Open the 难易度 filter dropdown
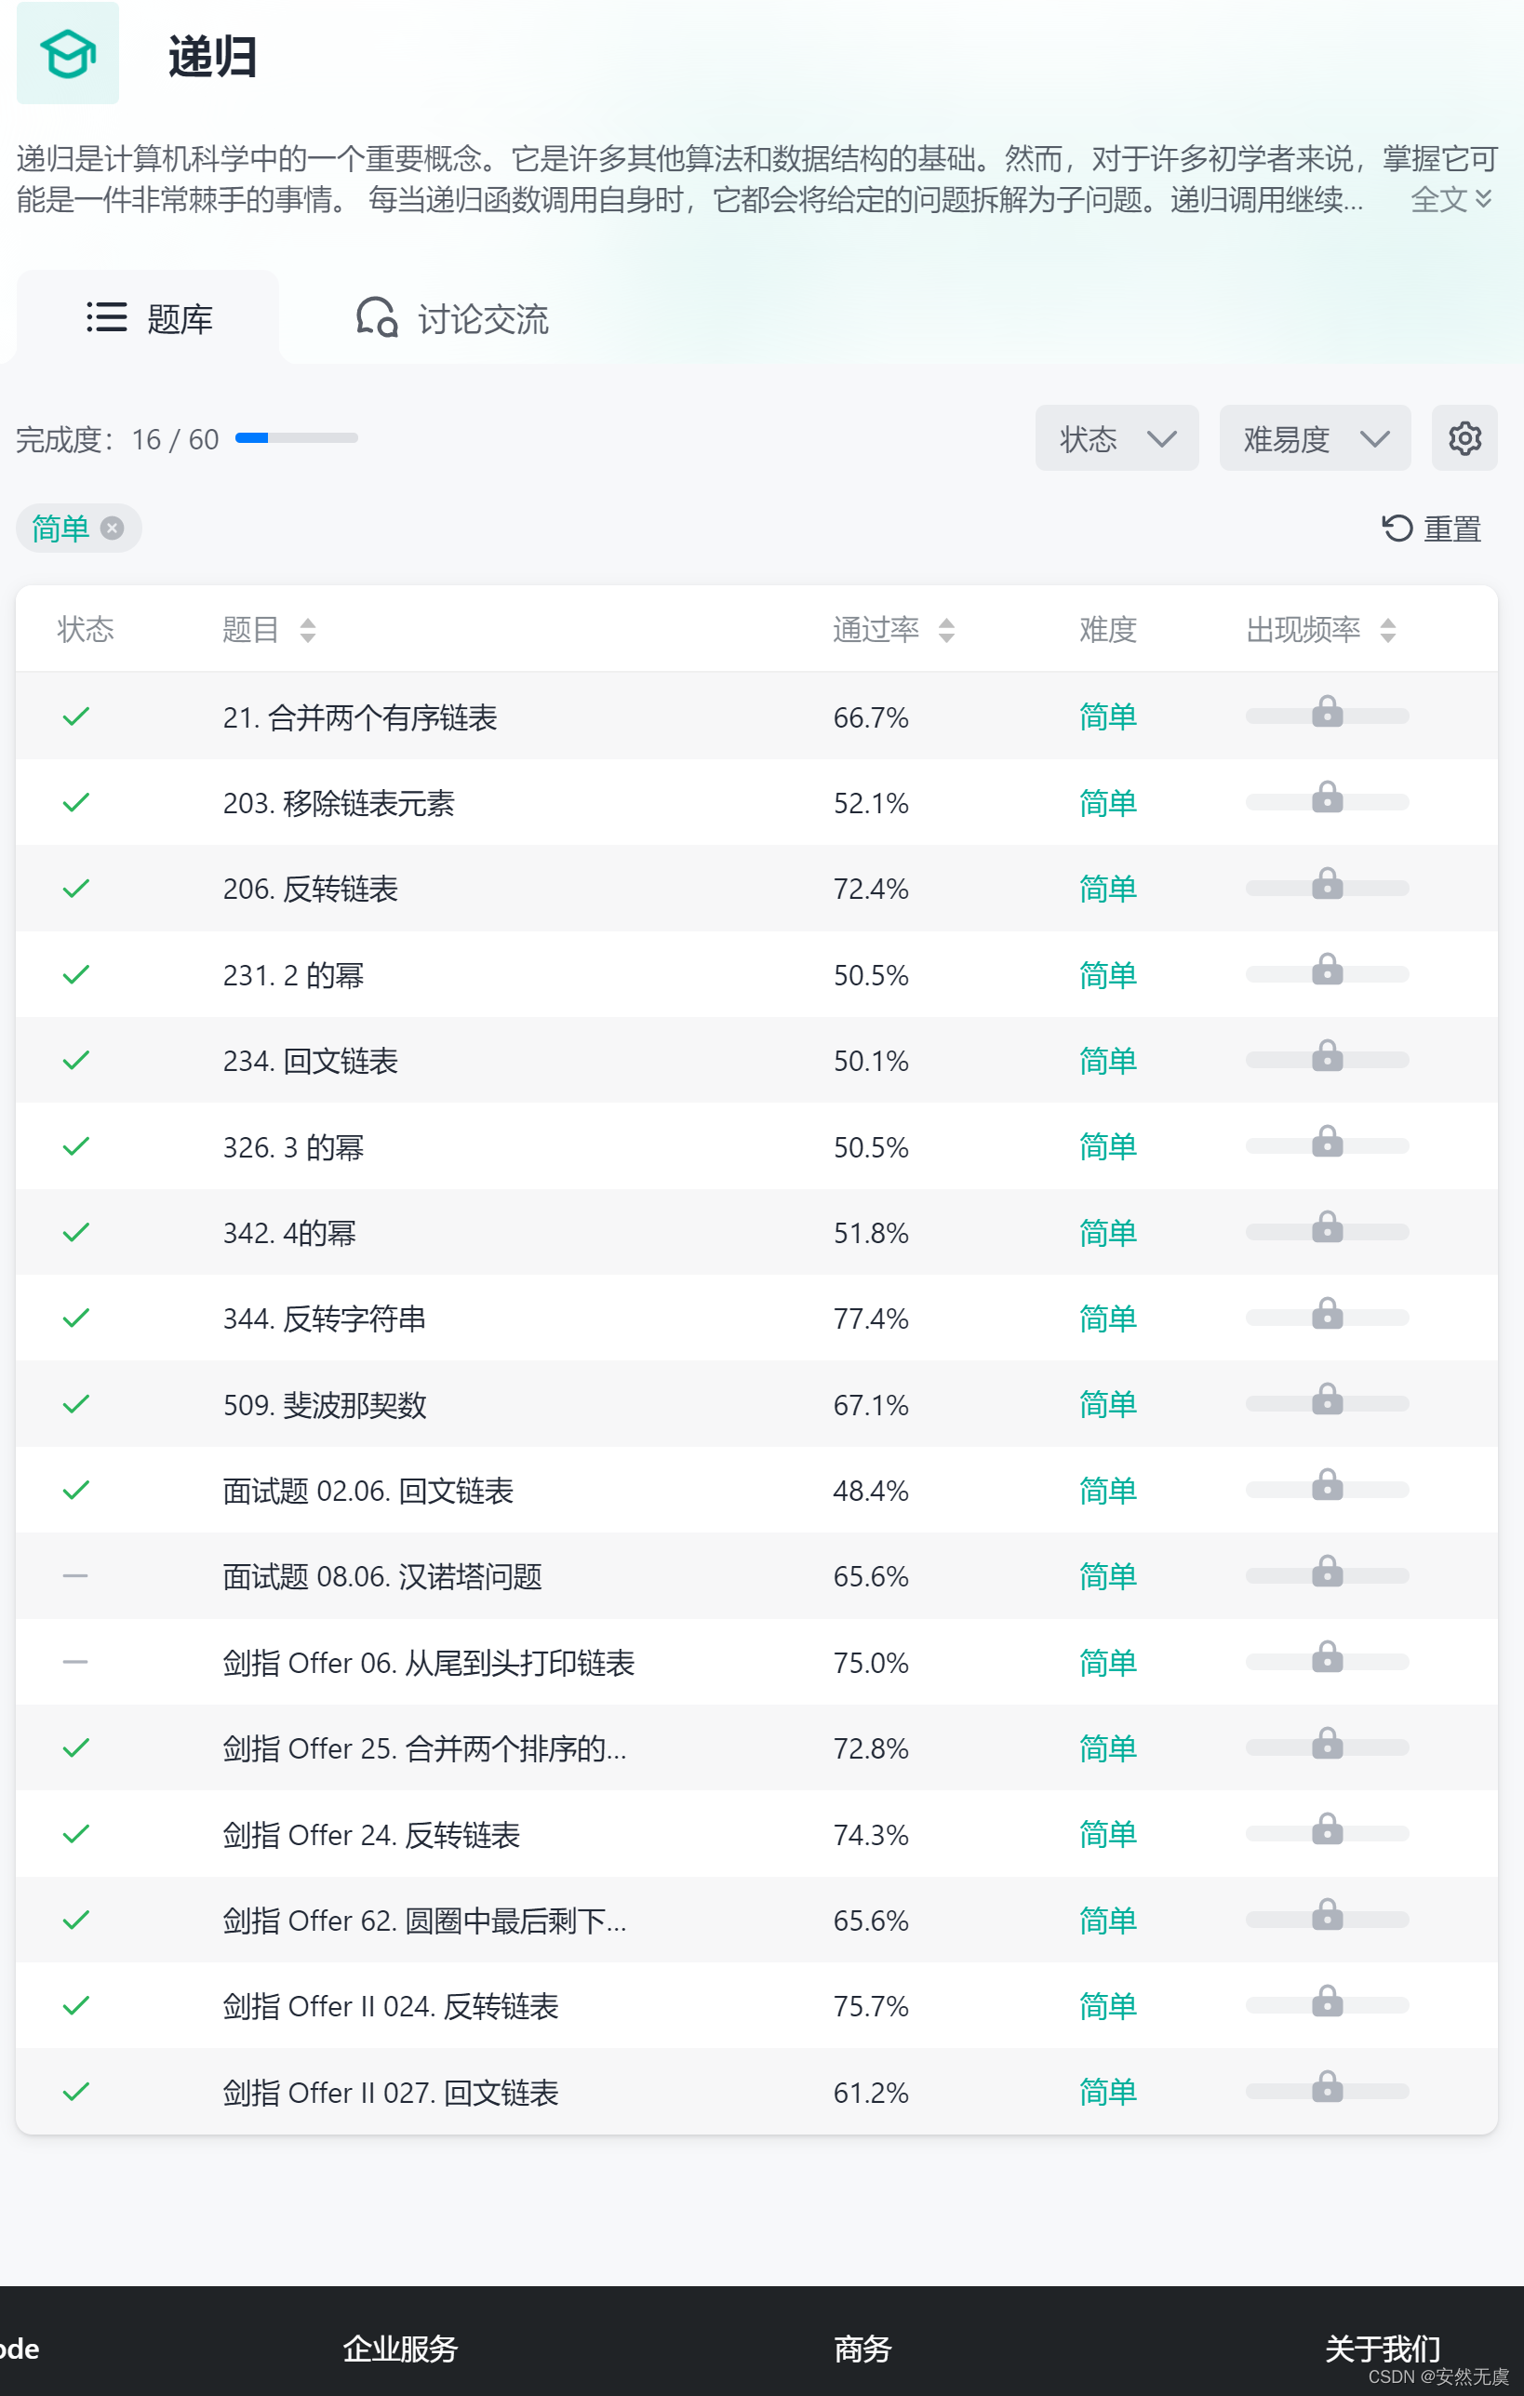Viewport: 1524px width, 2396px height. (1314, 438)
